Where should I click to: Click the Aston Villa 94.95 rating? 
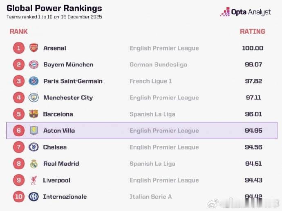[253, 131]
